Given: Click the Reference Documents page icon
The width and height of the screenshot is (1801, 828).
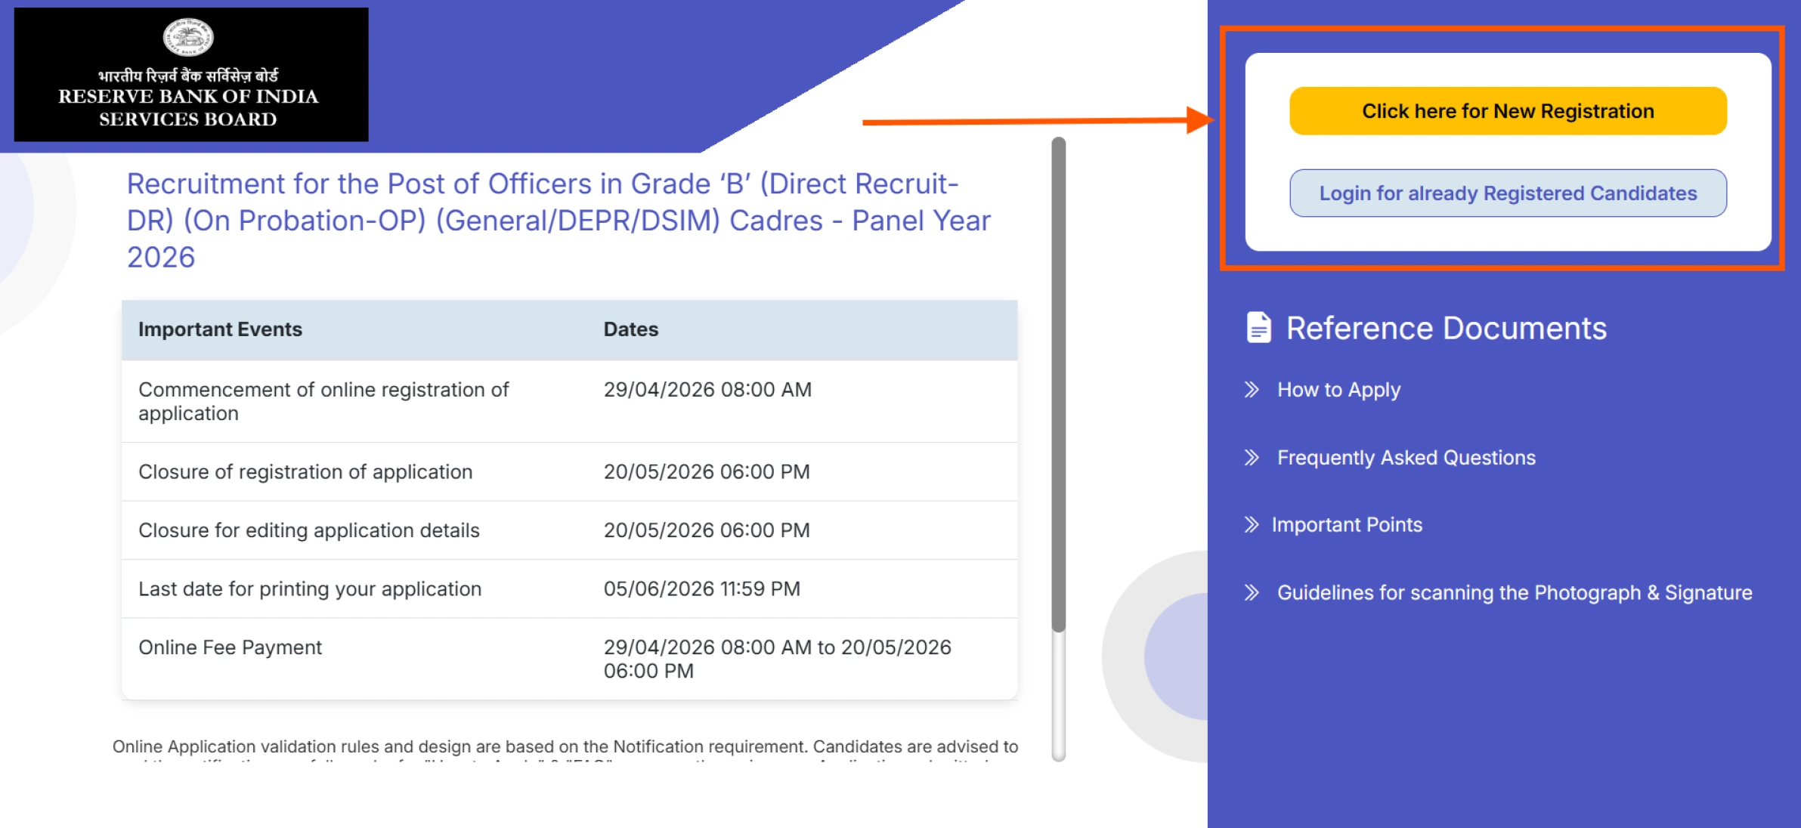Looking at the screenshot, I should pyautogui.click(x=1258, y=328).
